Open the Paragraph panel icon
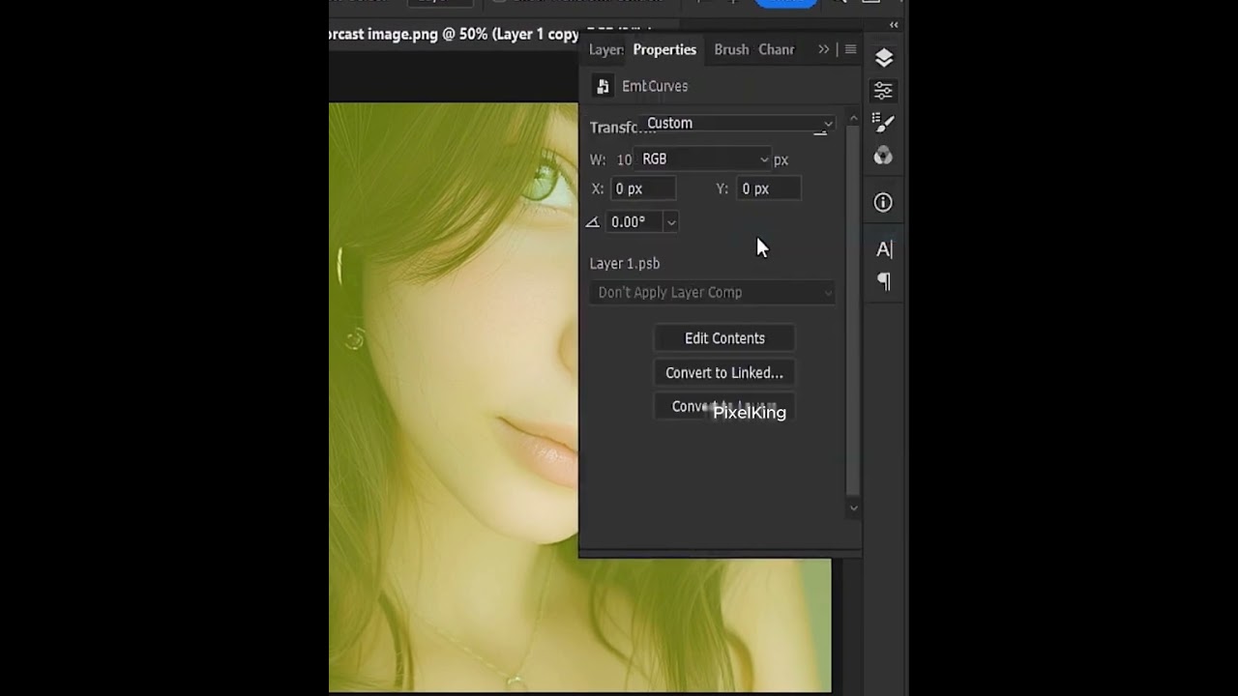Screen dimensions: 1238x696 883,282
